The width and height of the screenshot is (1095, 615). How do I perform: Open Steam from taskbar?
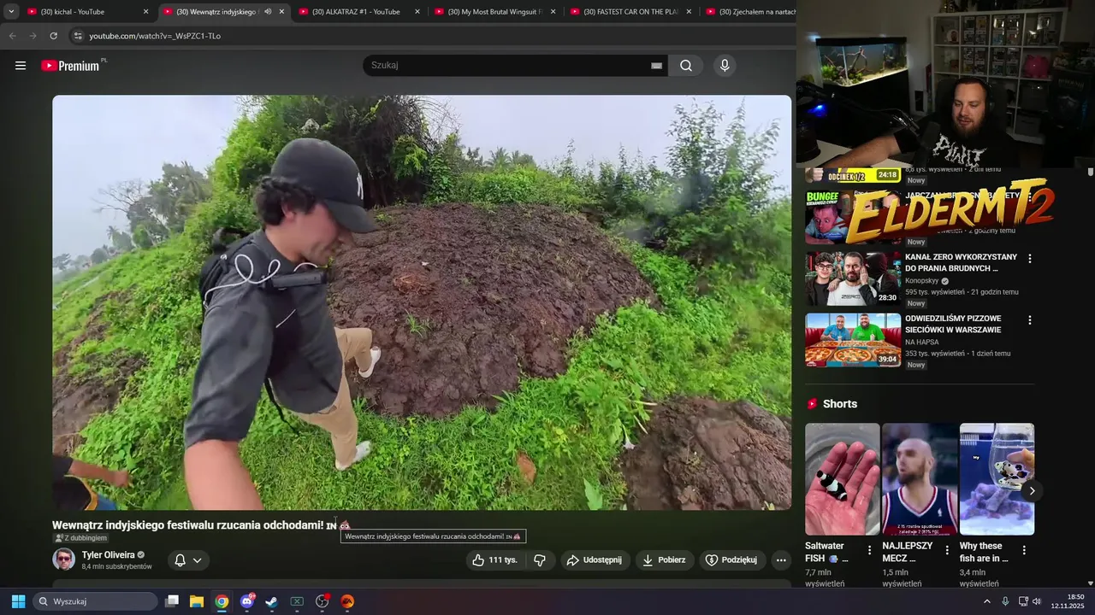(271, 601)
